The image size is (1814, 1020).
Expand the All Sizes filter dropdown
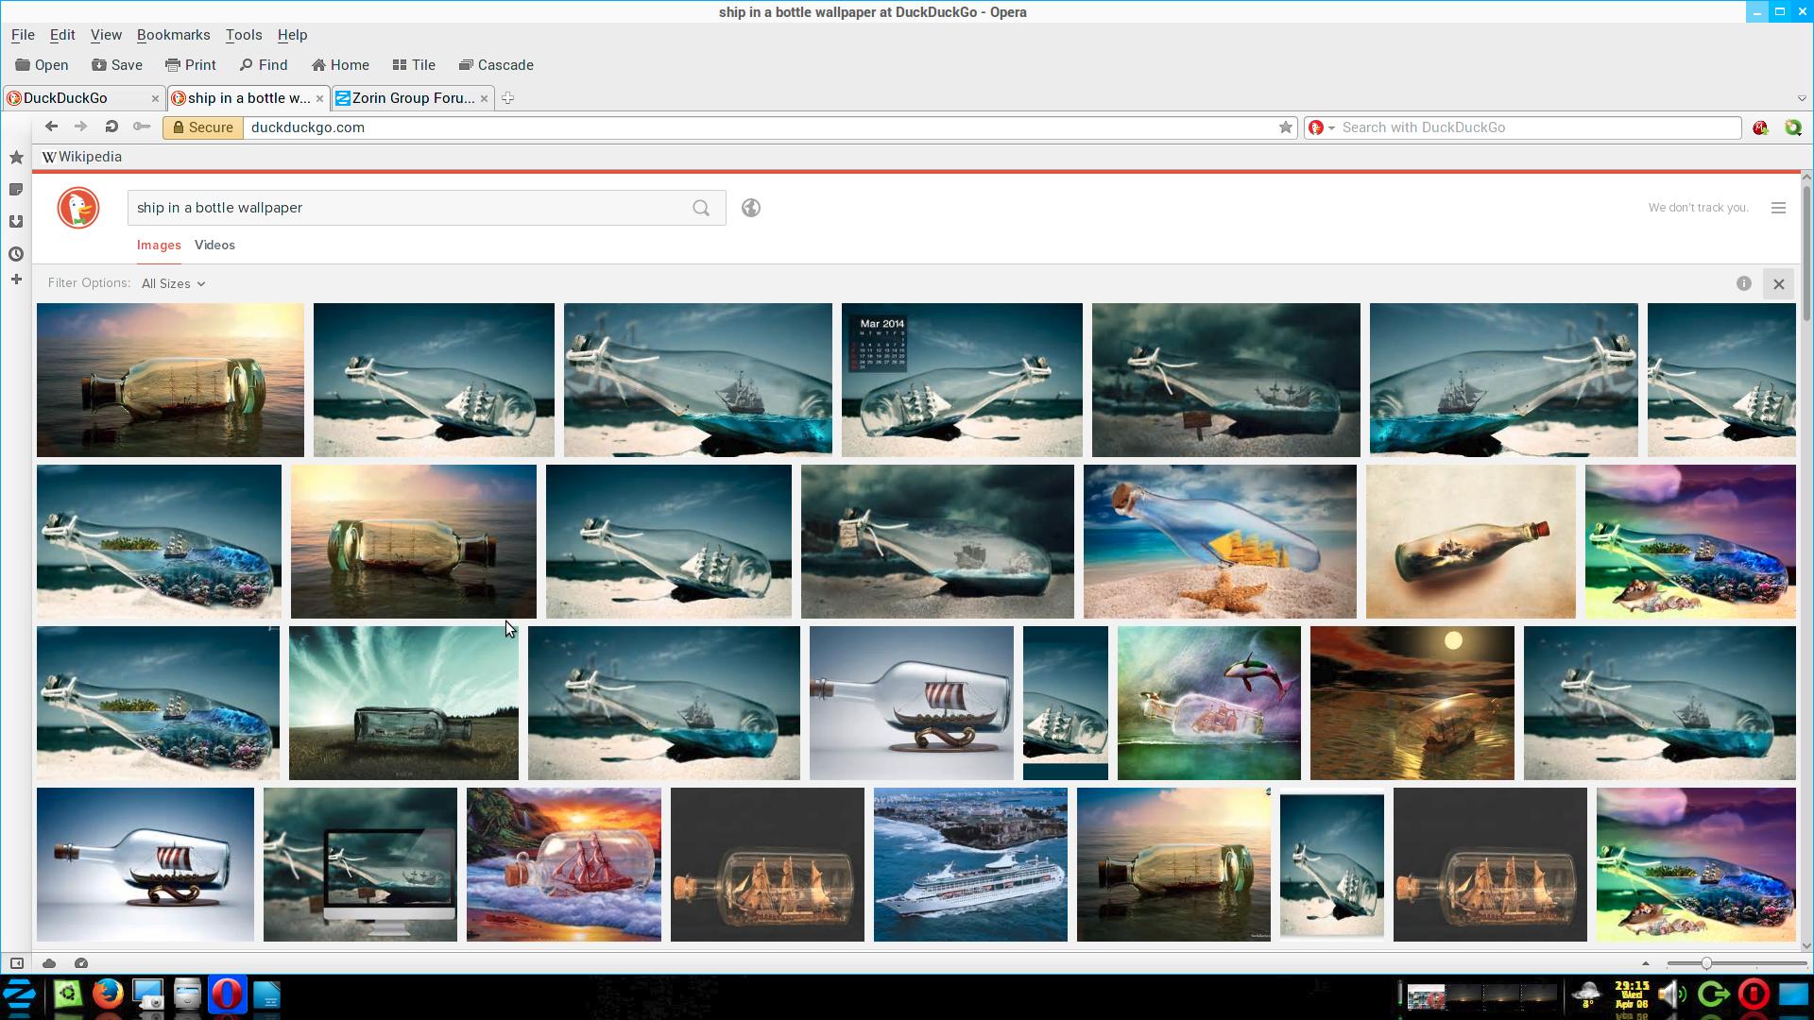(x=173, y=283)
